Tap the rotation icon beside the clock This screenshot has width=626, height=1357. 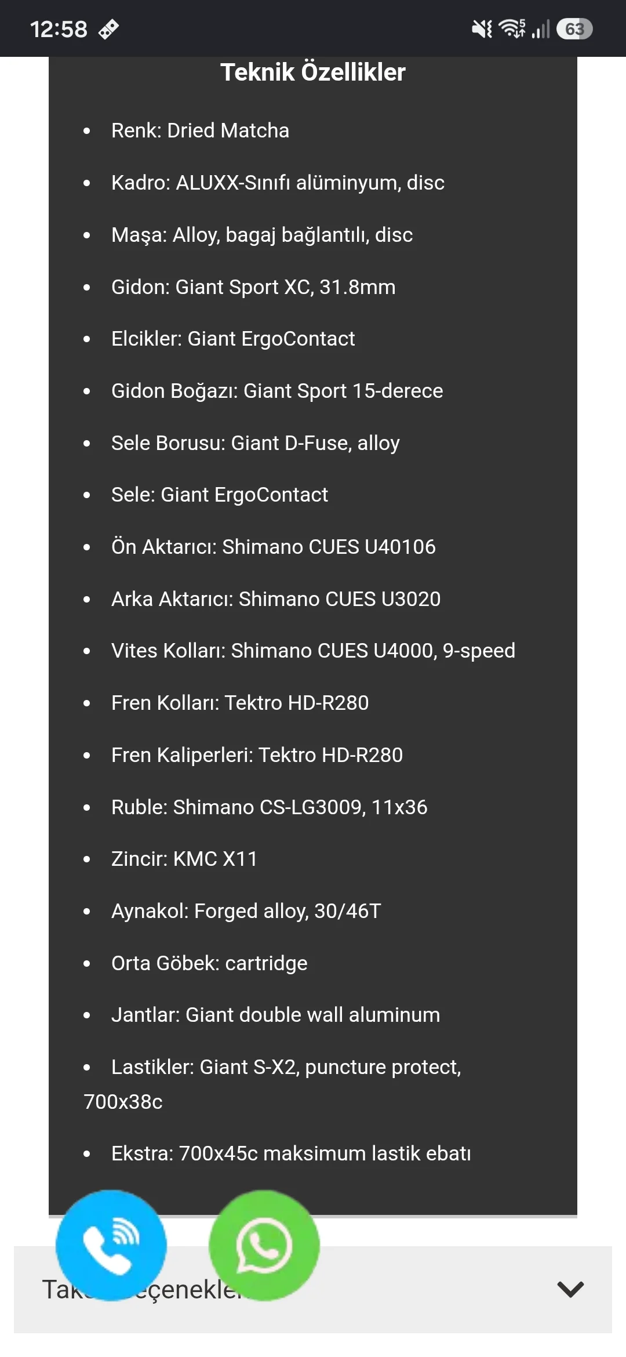click(108, 29)
